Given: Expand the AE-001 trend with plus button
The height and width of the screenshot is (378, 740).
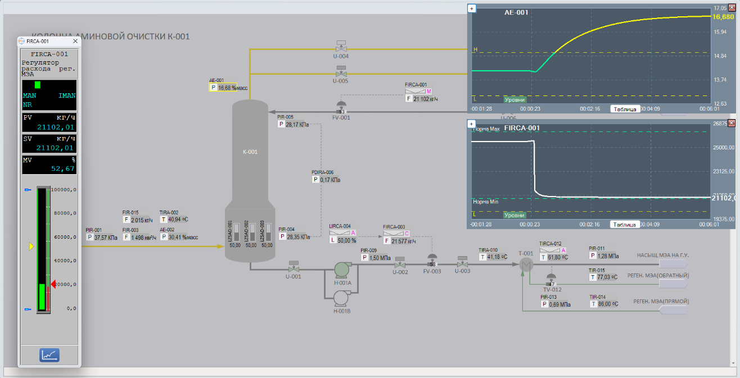Looking at the screenshot, I should coord(472,8).
